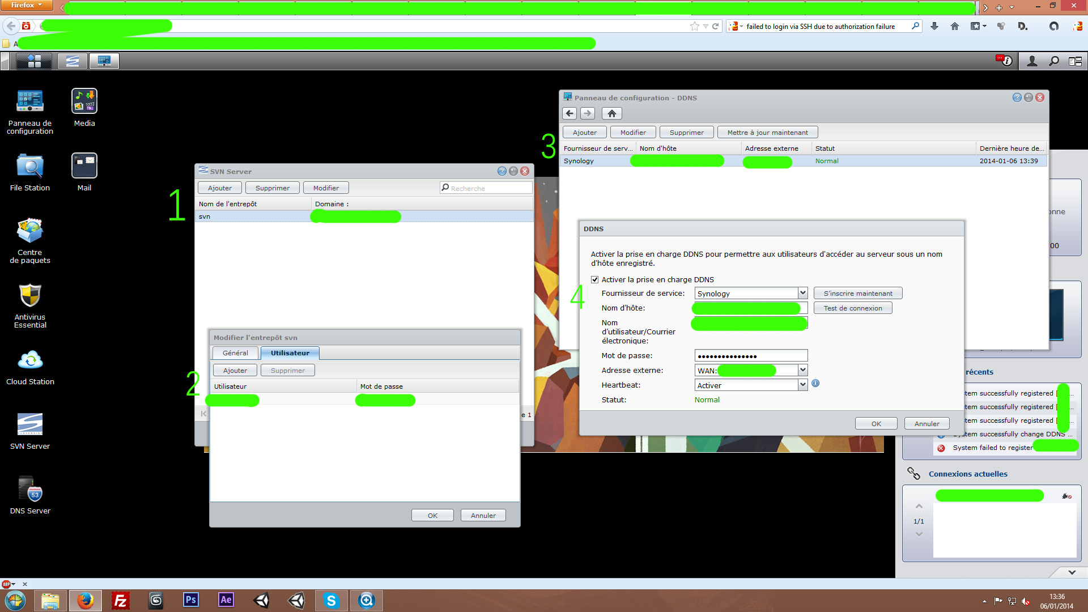Click Supprimer in SVN Server window
This screenshot has width=1088, height=612.
[273, 188]
